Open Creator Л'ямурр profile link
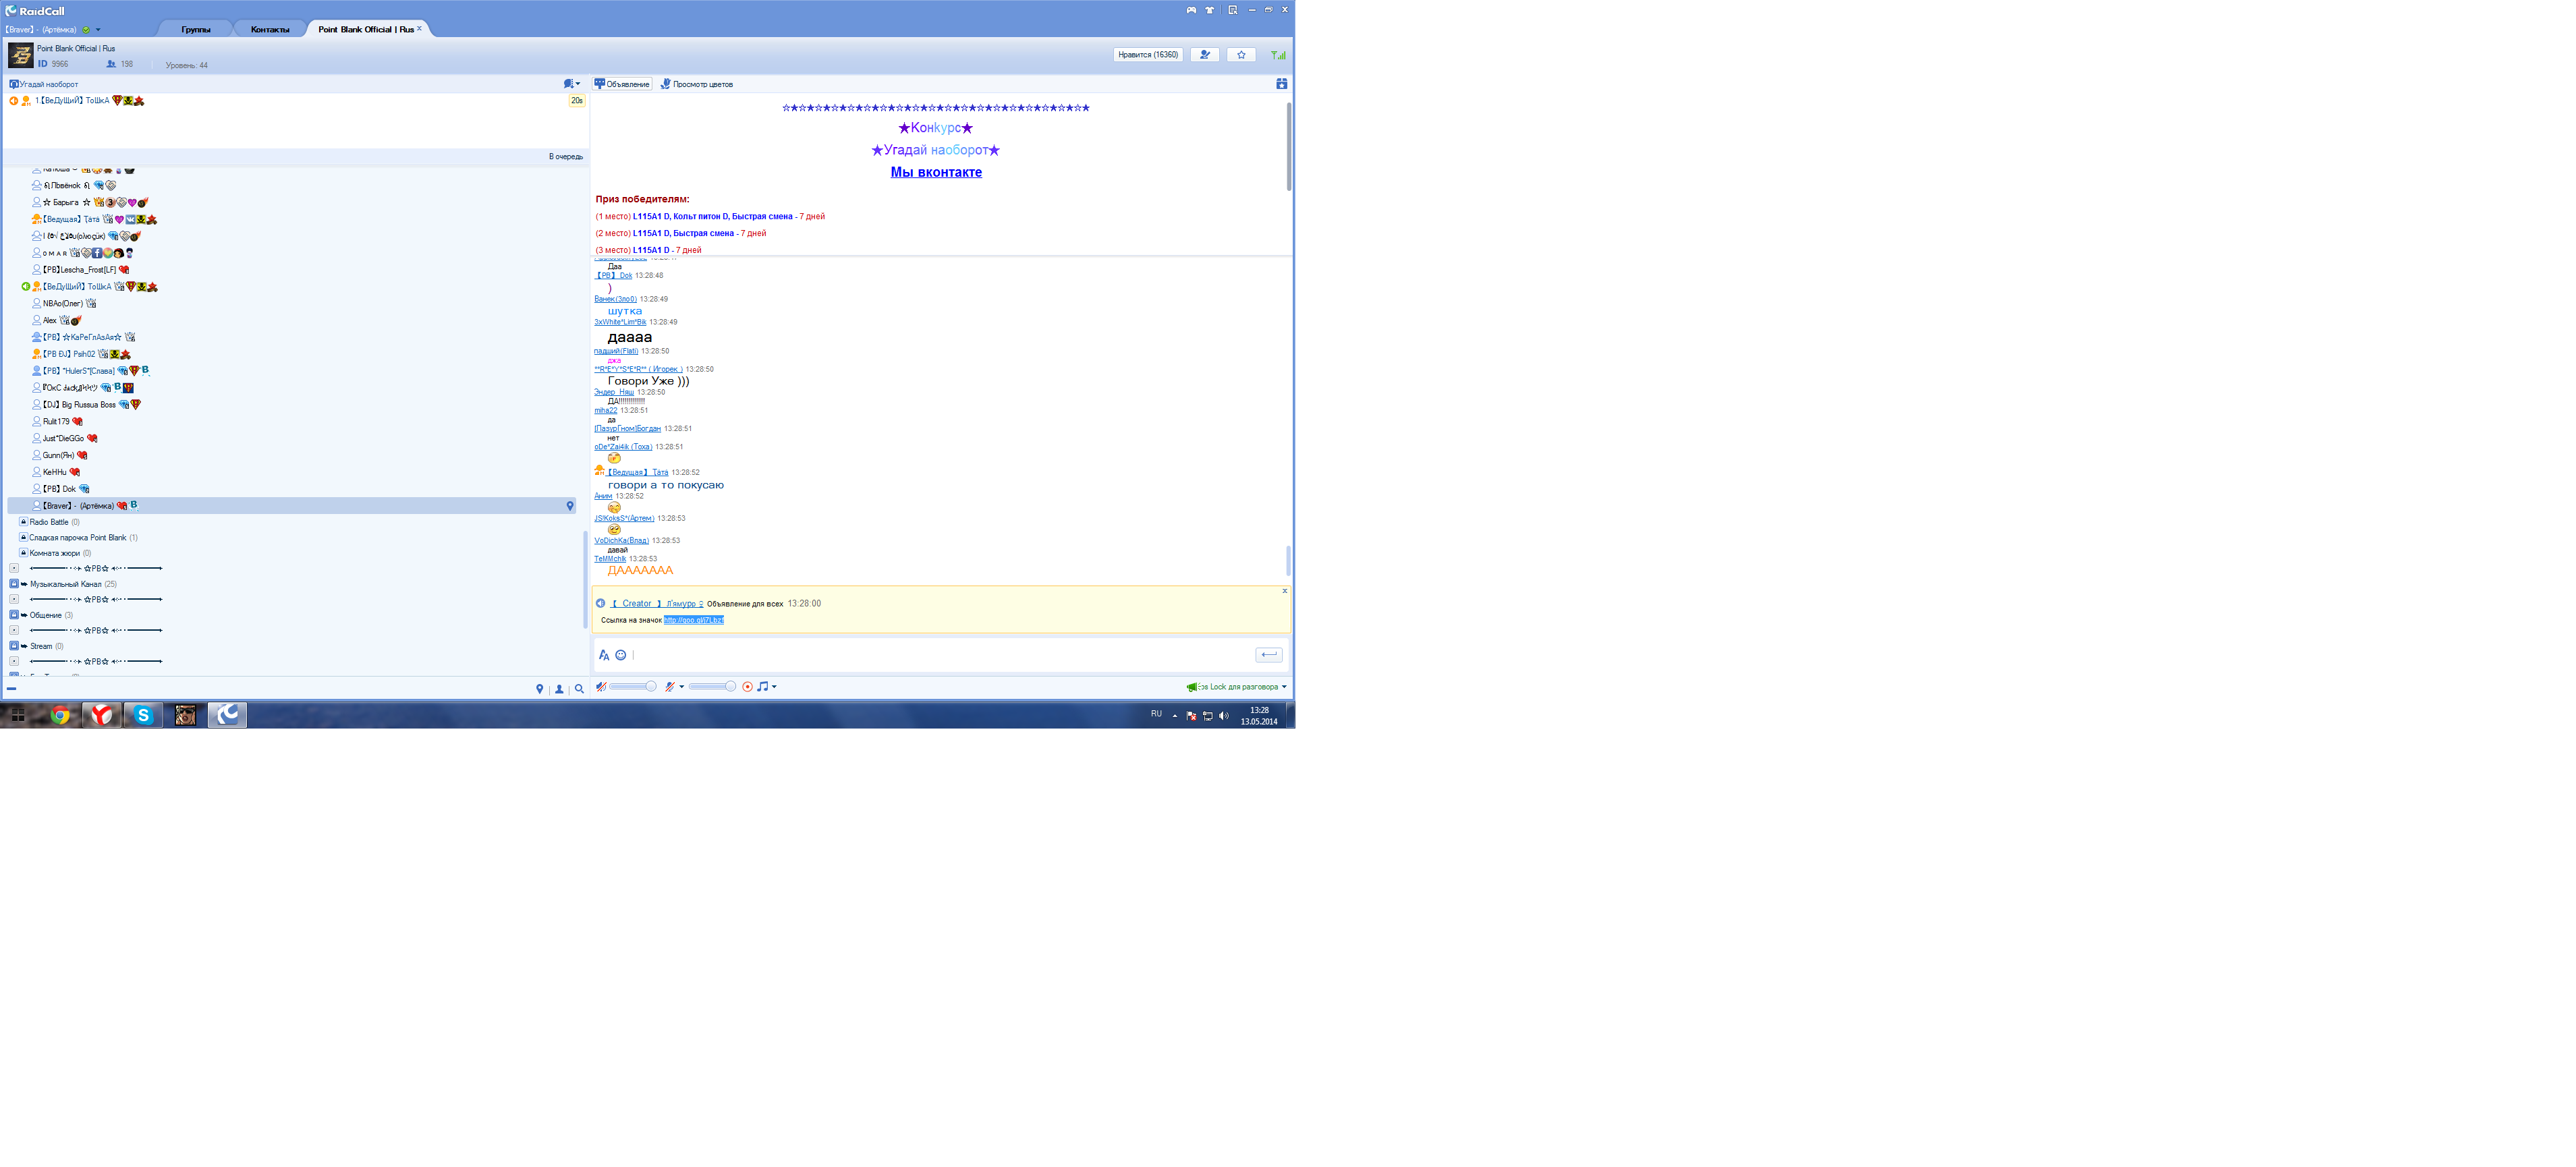The height and width of the screenshot is (1167, 2576). point(657,604)
